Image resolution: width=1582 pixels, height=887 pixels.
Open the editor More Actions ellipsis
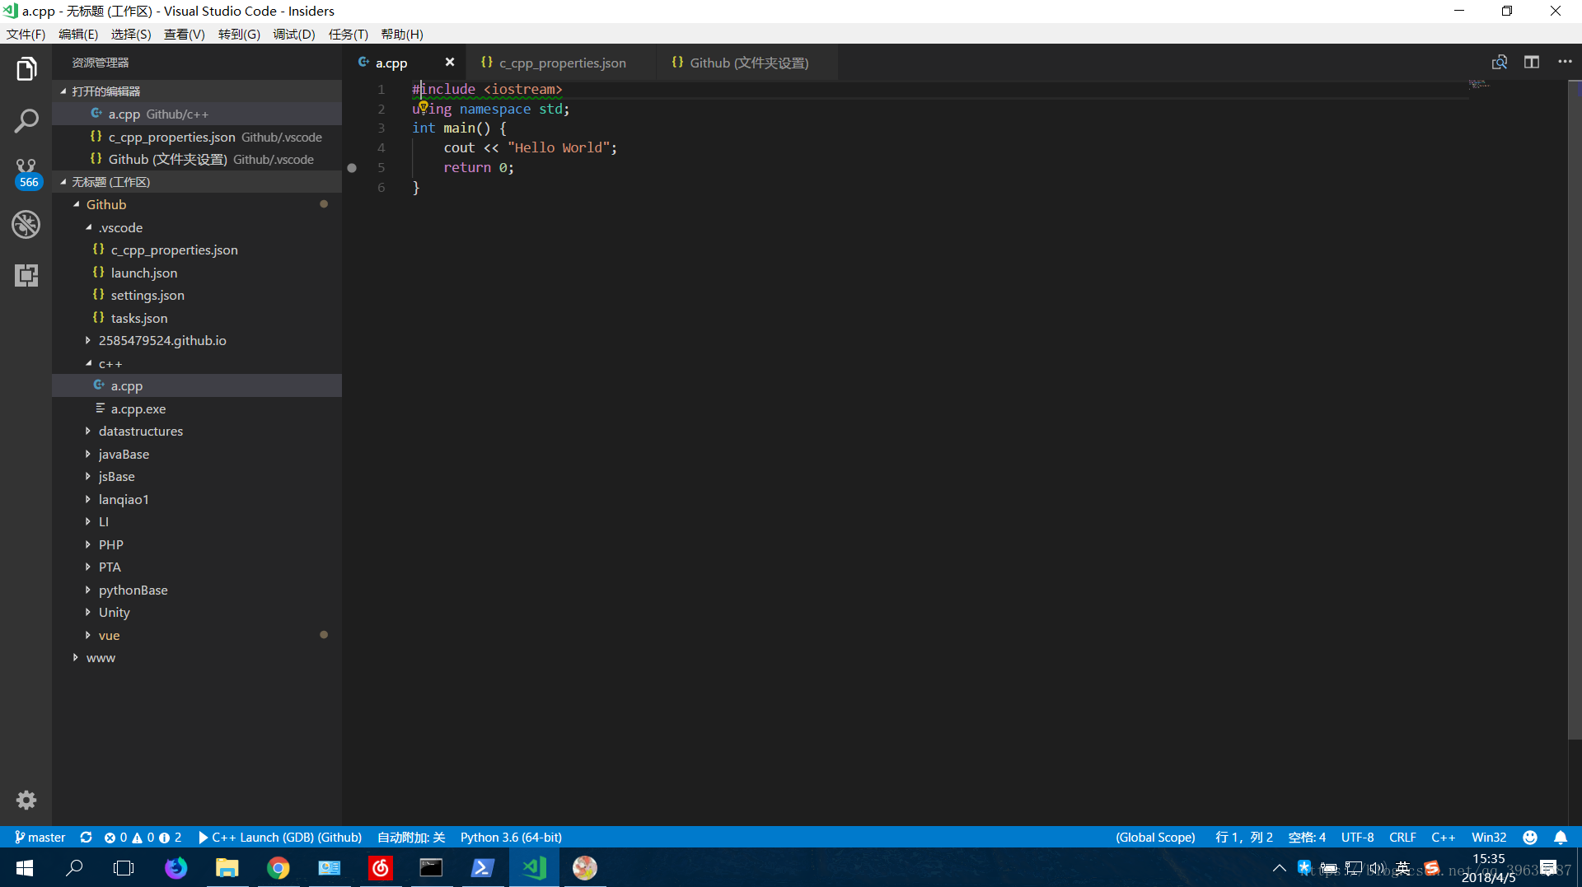coord(1565,63)
